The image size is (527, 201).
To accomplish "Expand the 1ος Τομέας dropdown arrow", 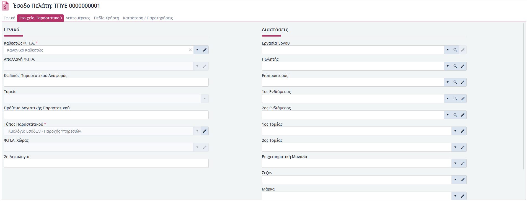I will click(455, 131).
